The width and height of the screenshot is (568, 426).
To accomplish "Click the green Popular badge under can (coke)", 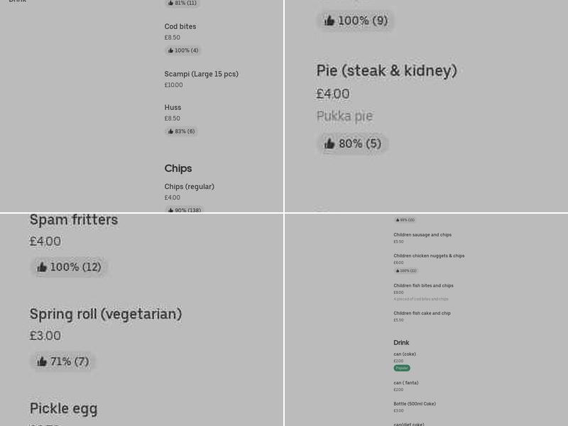I will pos(402,368).
